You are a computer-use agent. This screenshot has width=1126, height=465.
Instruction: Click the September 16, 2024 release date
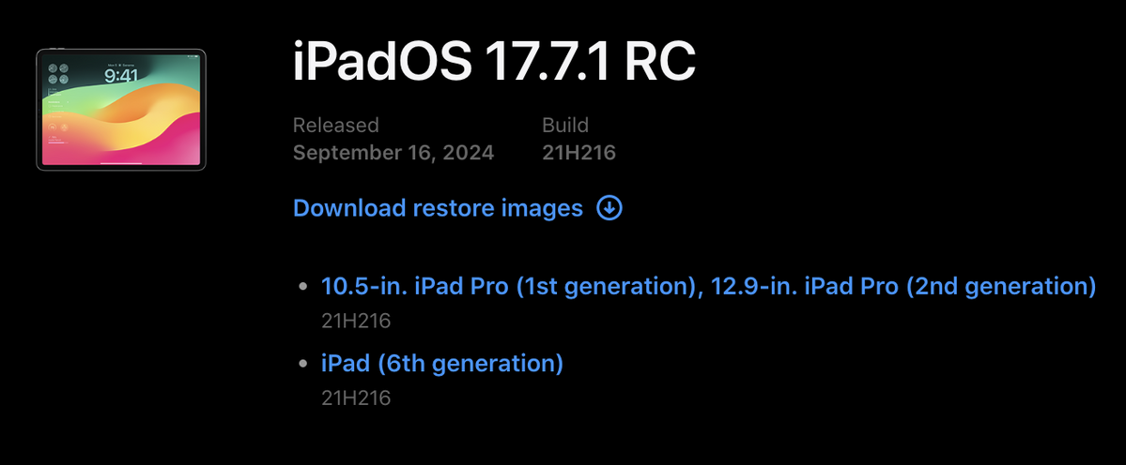[x=393, y=153]
